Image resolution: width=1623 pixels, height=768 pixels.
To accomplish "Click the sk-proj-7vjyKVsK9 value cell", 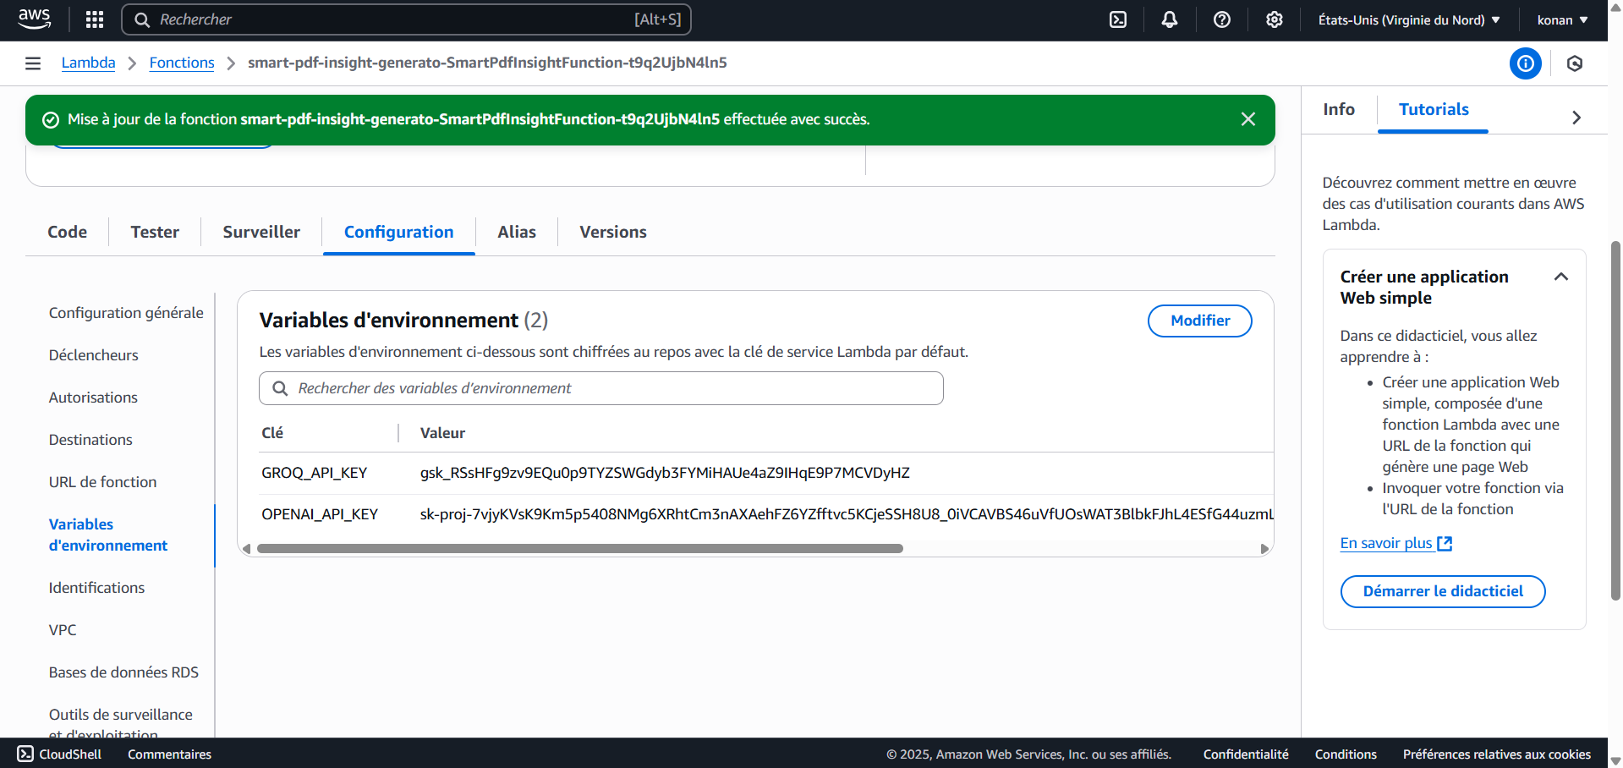I will pos(847,514).
